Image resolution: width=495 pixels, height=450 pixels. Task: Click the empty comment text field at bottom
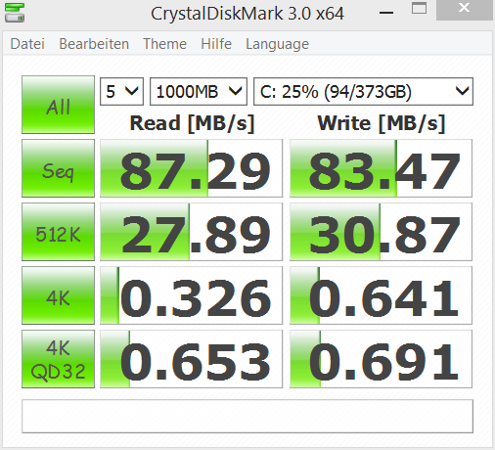point(247,417)
